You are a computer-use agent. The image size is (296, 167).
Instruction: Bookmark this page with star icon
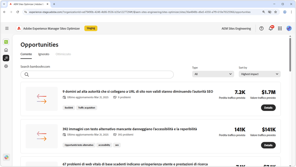(275, 12)
